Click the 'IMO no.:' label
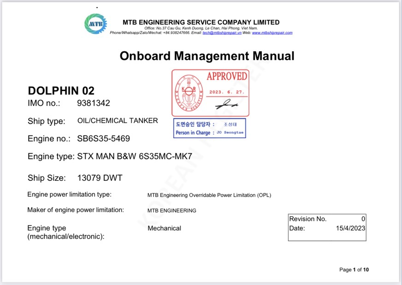This screenshot has width=402, height=285. (44, 103)
